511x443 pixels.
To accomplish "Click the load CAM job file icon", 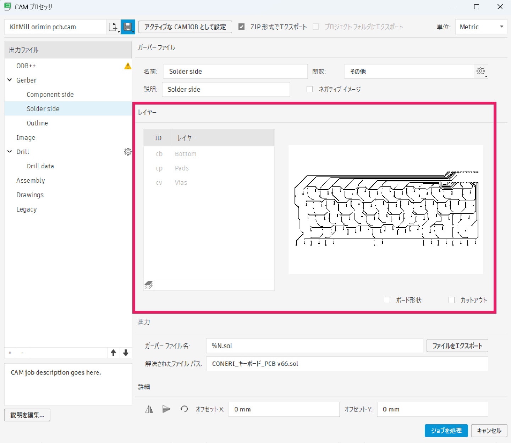I will [114, 27].
